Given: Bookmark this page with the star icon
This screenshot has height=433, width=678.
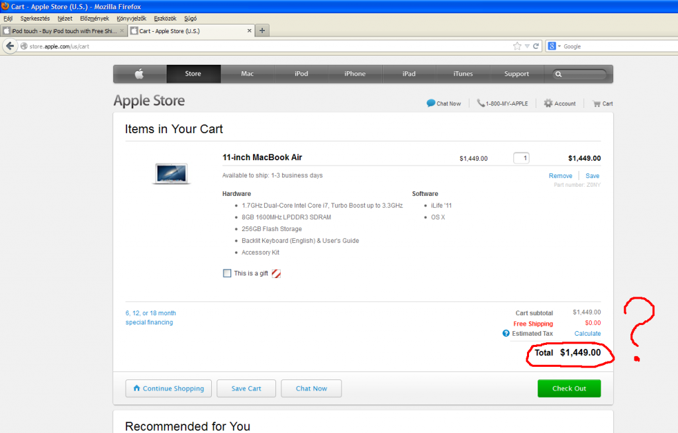Looking at the screenshot, I should 517,46.
